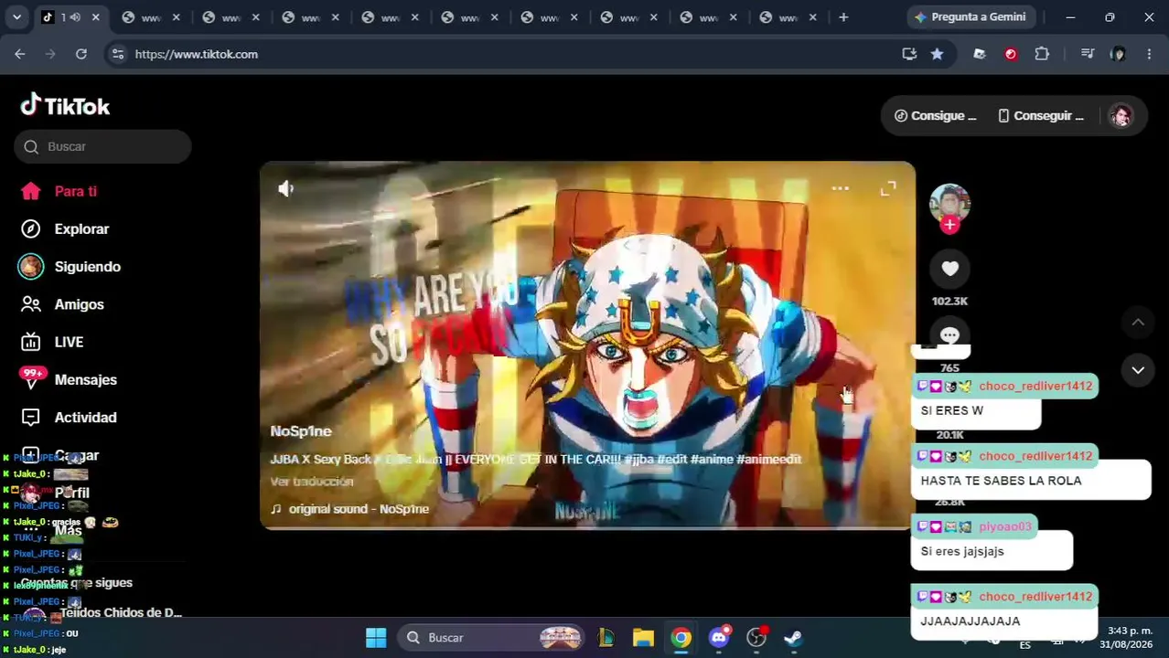Open Steam from taskbar
This screenshot has width=1169, height=658.
pyautogui.click(x=793, y=637)
